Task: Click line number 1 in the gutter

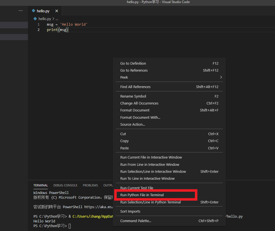Action: coord(39,25)
